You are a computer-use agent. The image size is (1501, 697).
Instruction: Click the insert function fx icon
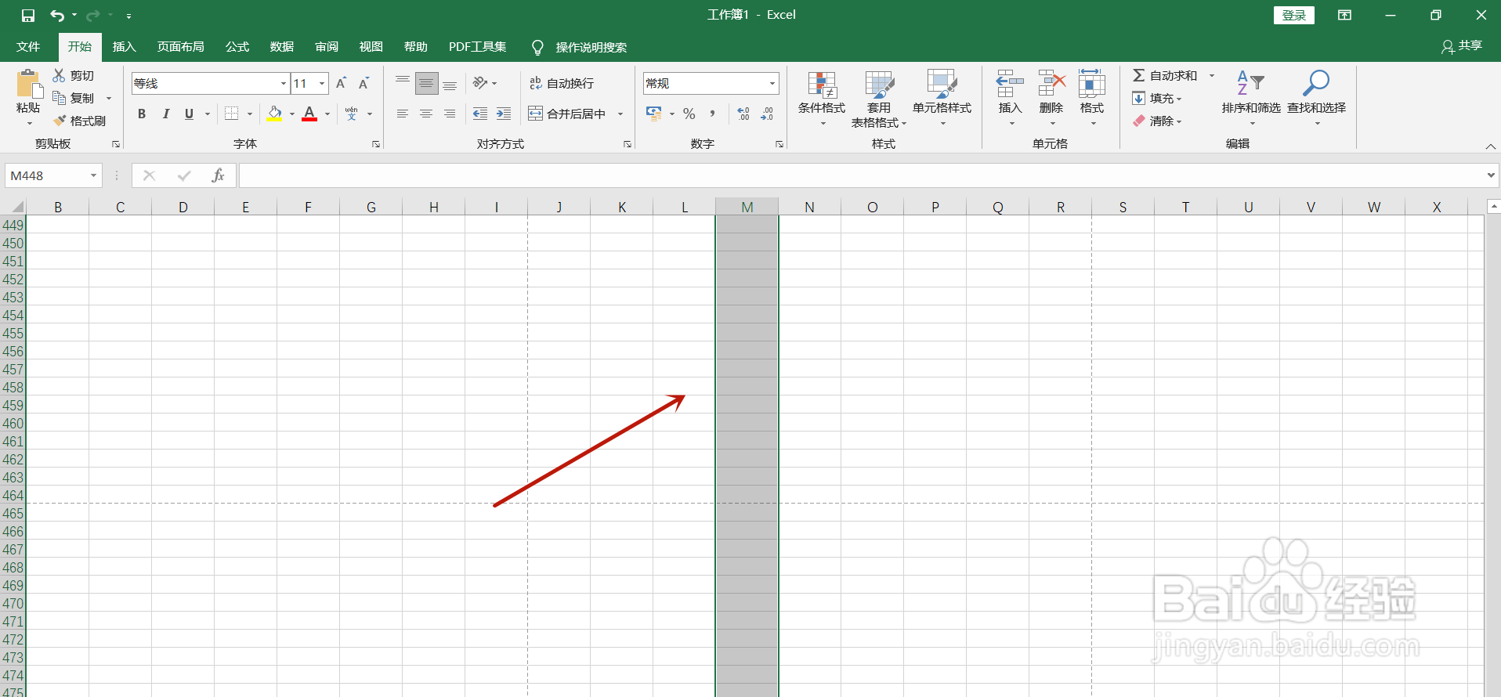click(x=218, y=175)
